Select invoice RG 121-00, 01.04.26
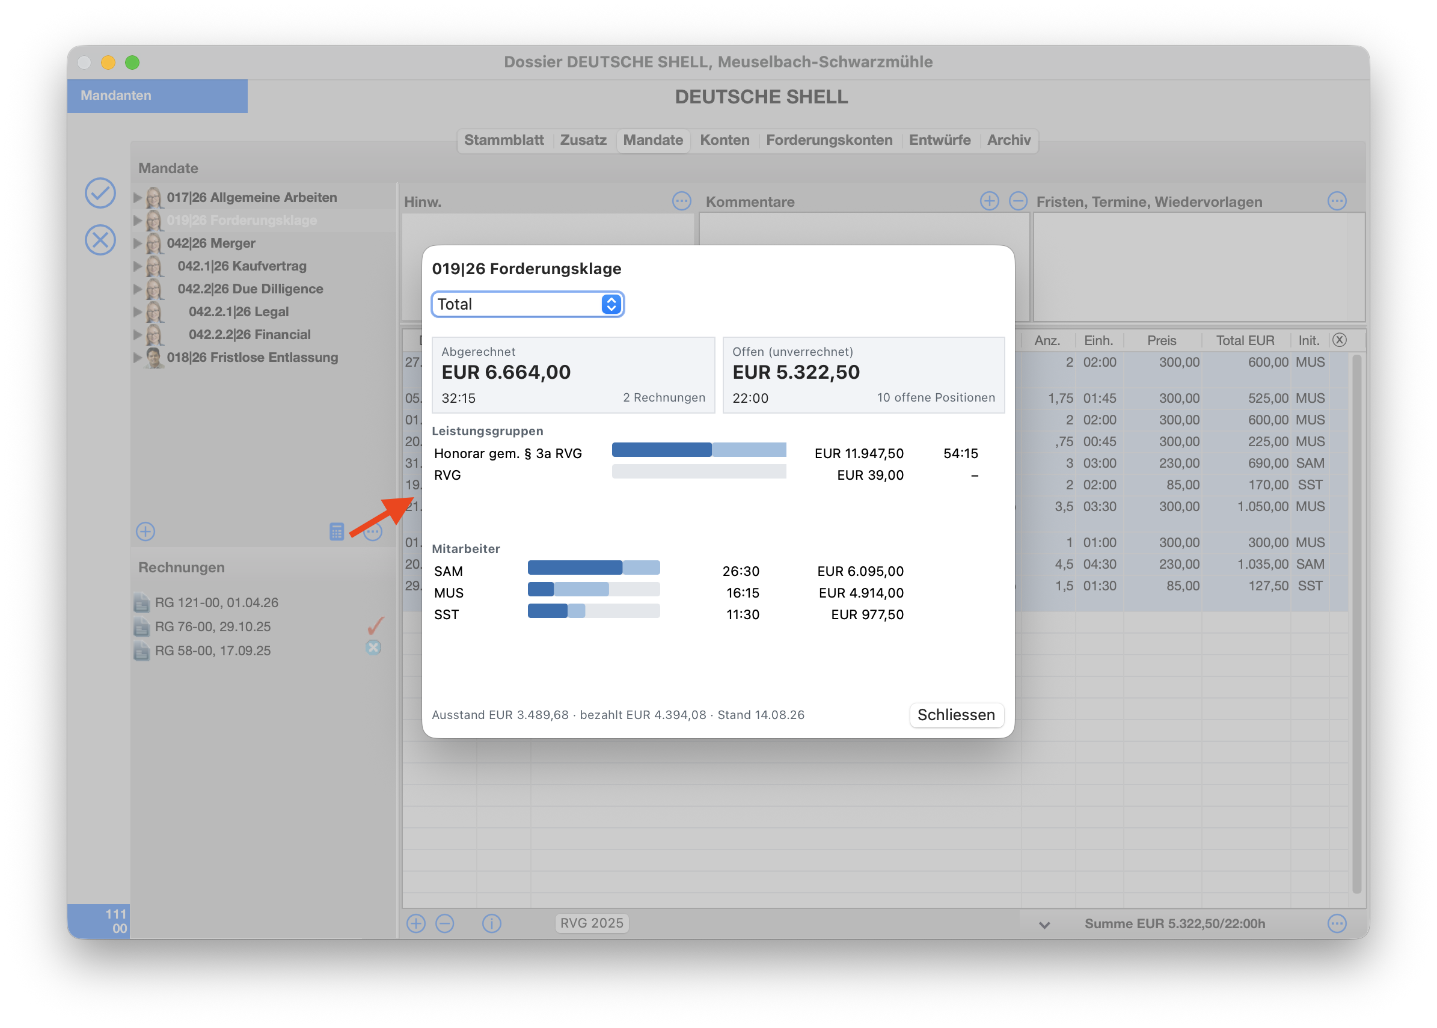The width and height of the screenshot is (1437, 1028). coord(216,602)
